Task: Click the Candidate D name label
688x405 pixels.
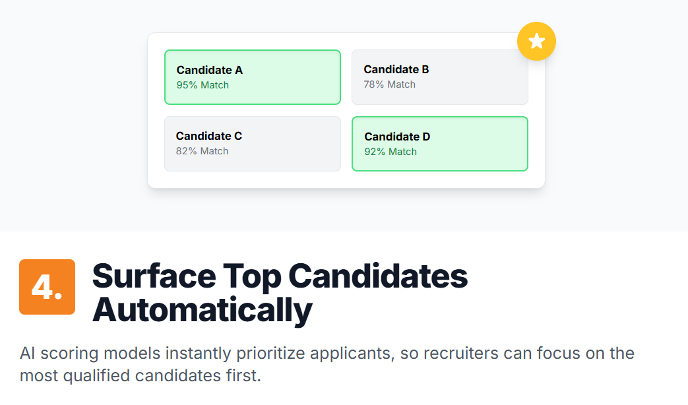Action: click(397, 137)
